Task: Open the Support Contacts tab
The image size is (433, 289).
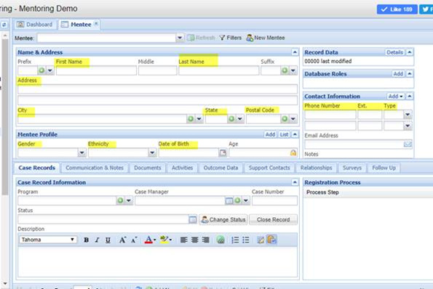Action: coord(269,168)
